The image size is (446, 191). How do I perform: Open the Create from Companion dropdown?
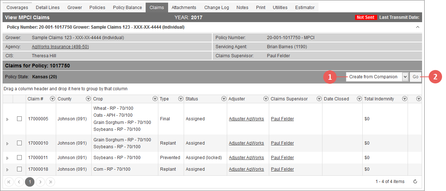click(377, 77)
